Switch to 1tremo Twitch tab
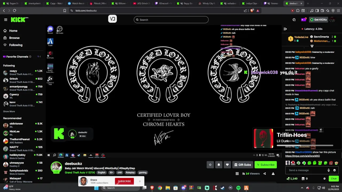The width and height of the screenshot is (342, 192). pos(272,3)
